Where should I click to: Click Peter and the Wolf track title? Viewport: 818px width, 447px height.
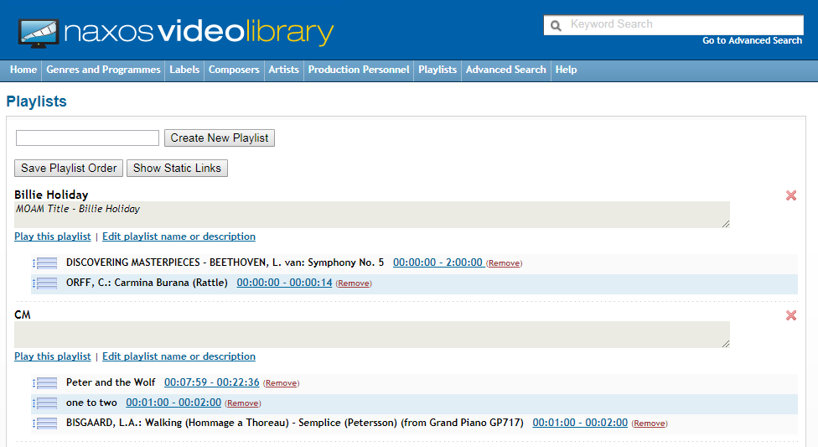(111, 382)
